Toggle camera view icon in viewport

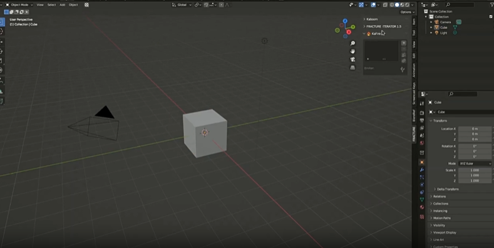[x=352, y=59]
